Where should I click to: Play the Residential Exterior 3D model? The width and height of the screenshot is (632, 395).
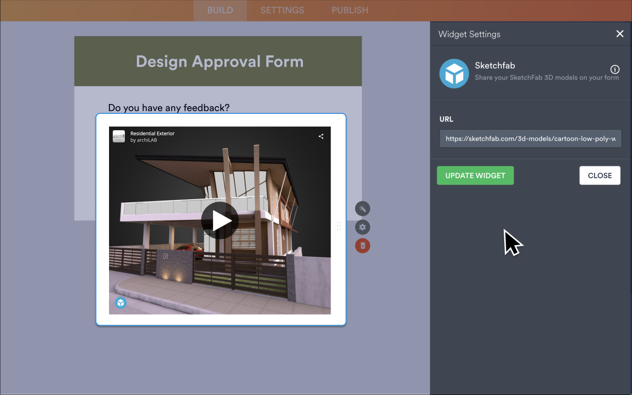point(220,220)
